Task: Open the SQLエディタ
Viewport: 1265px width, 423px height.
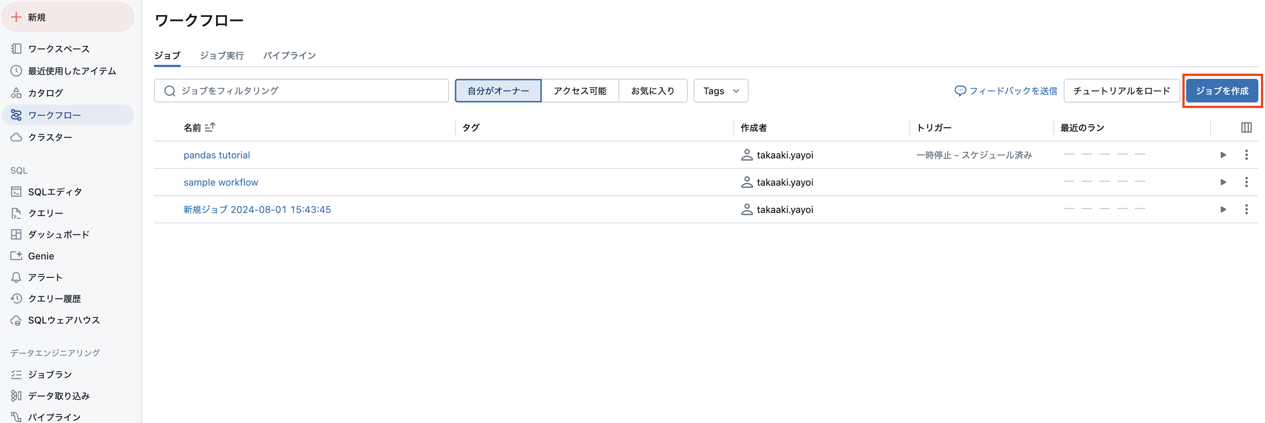Action: click(x=55, y=191)
